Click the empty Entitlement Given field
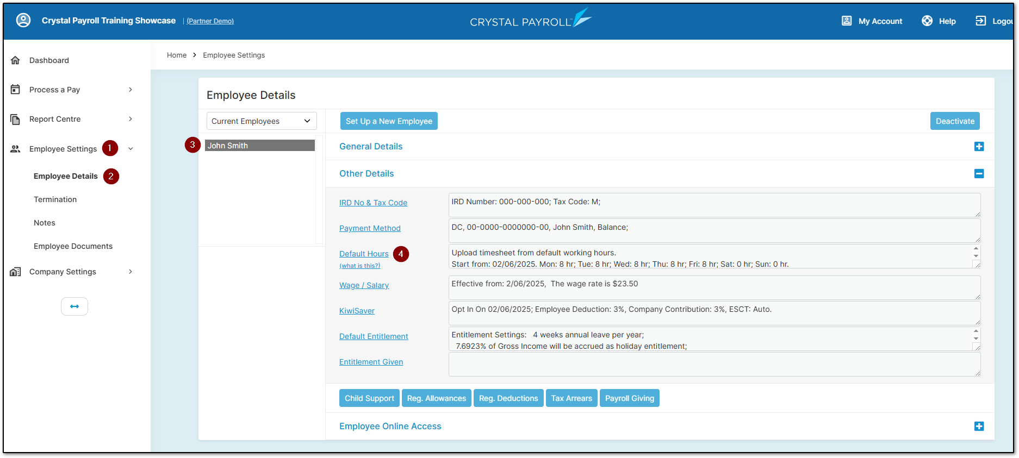 (x=714, y=364)
